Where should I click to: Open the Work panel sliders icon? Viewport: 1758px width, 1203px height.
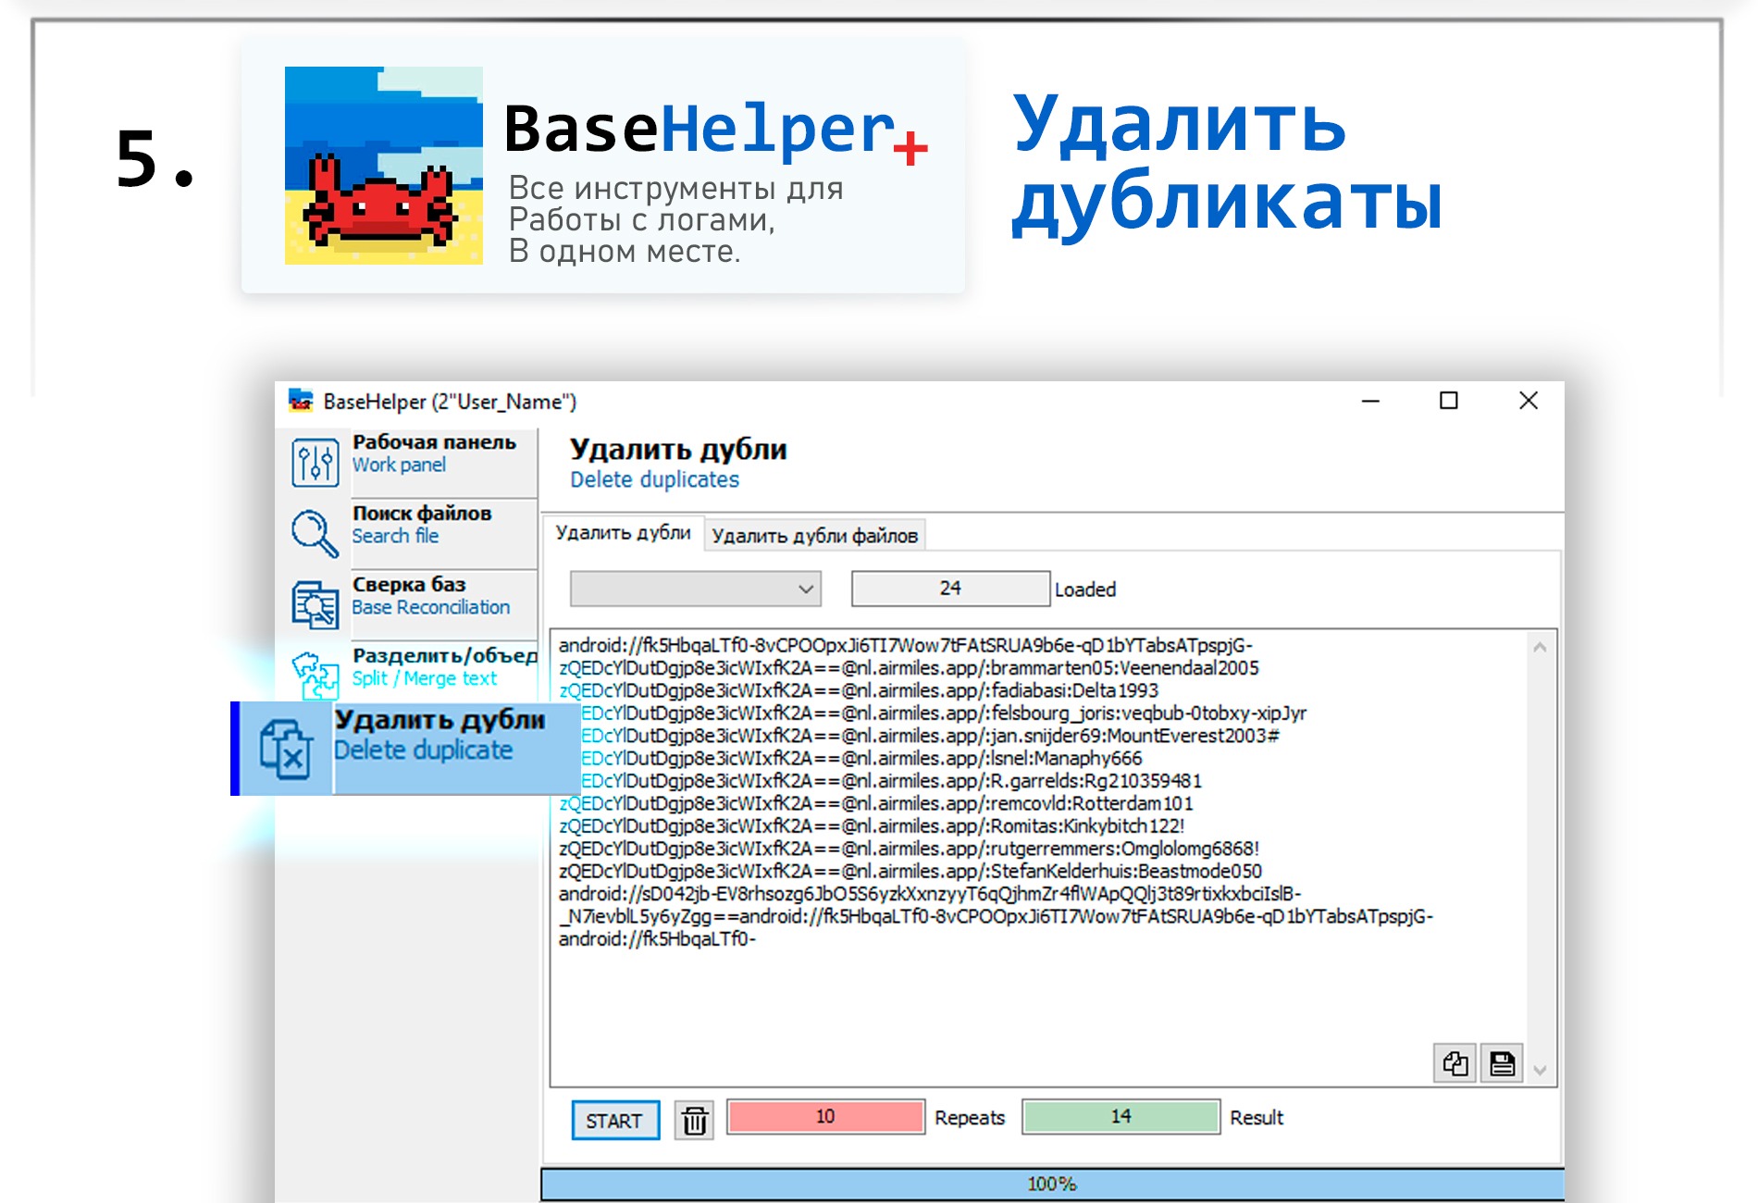coord(315,462)
